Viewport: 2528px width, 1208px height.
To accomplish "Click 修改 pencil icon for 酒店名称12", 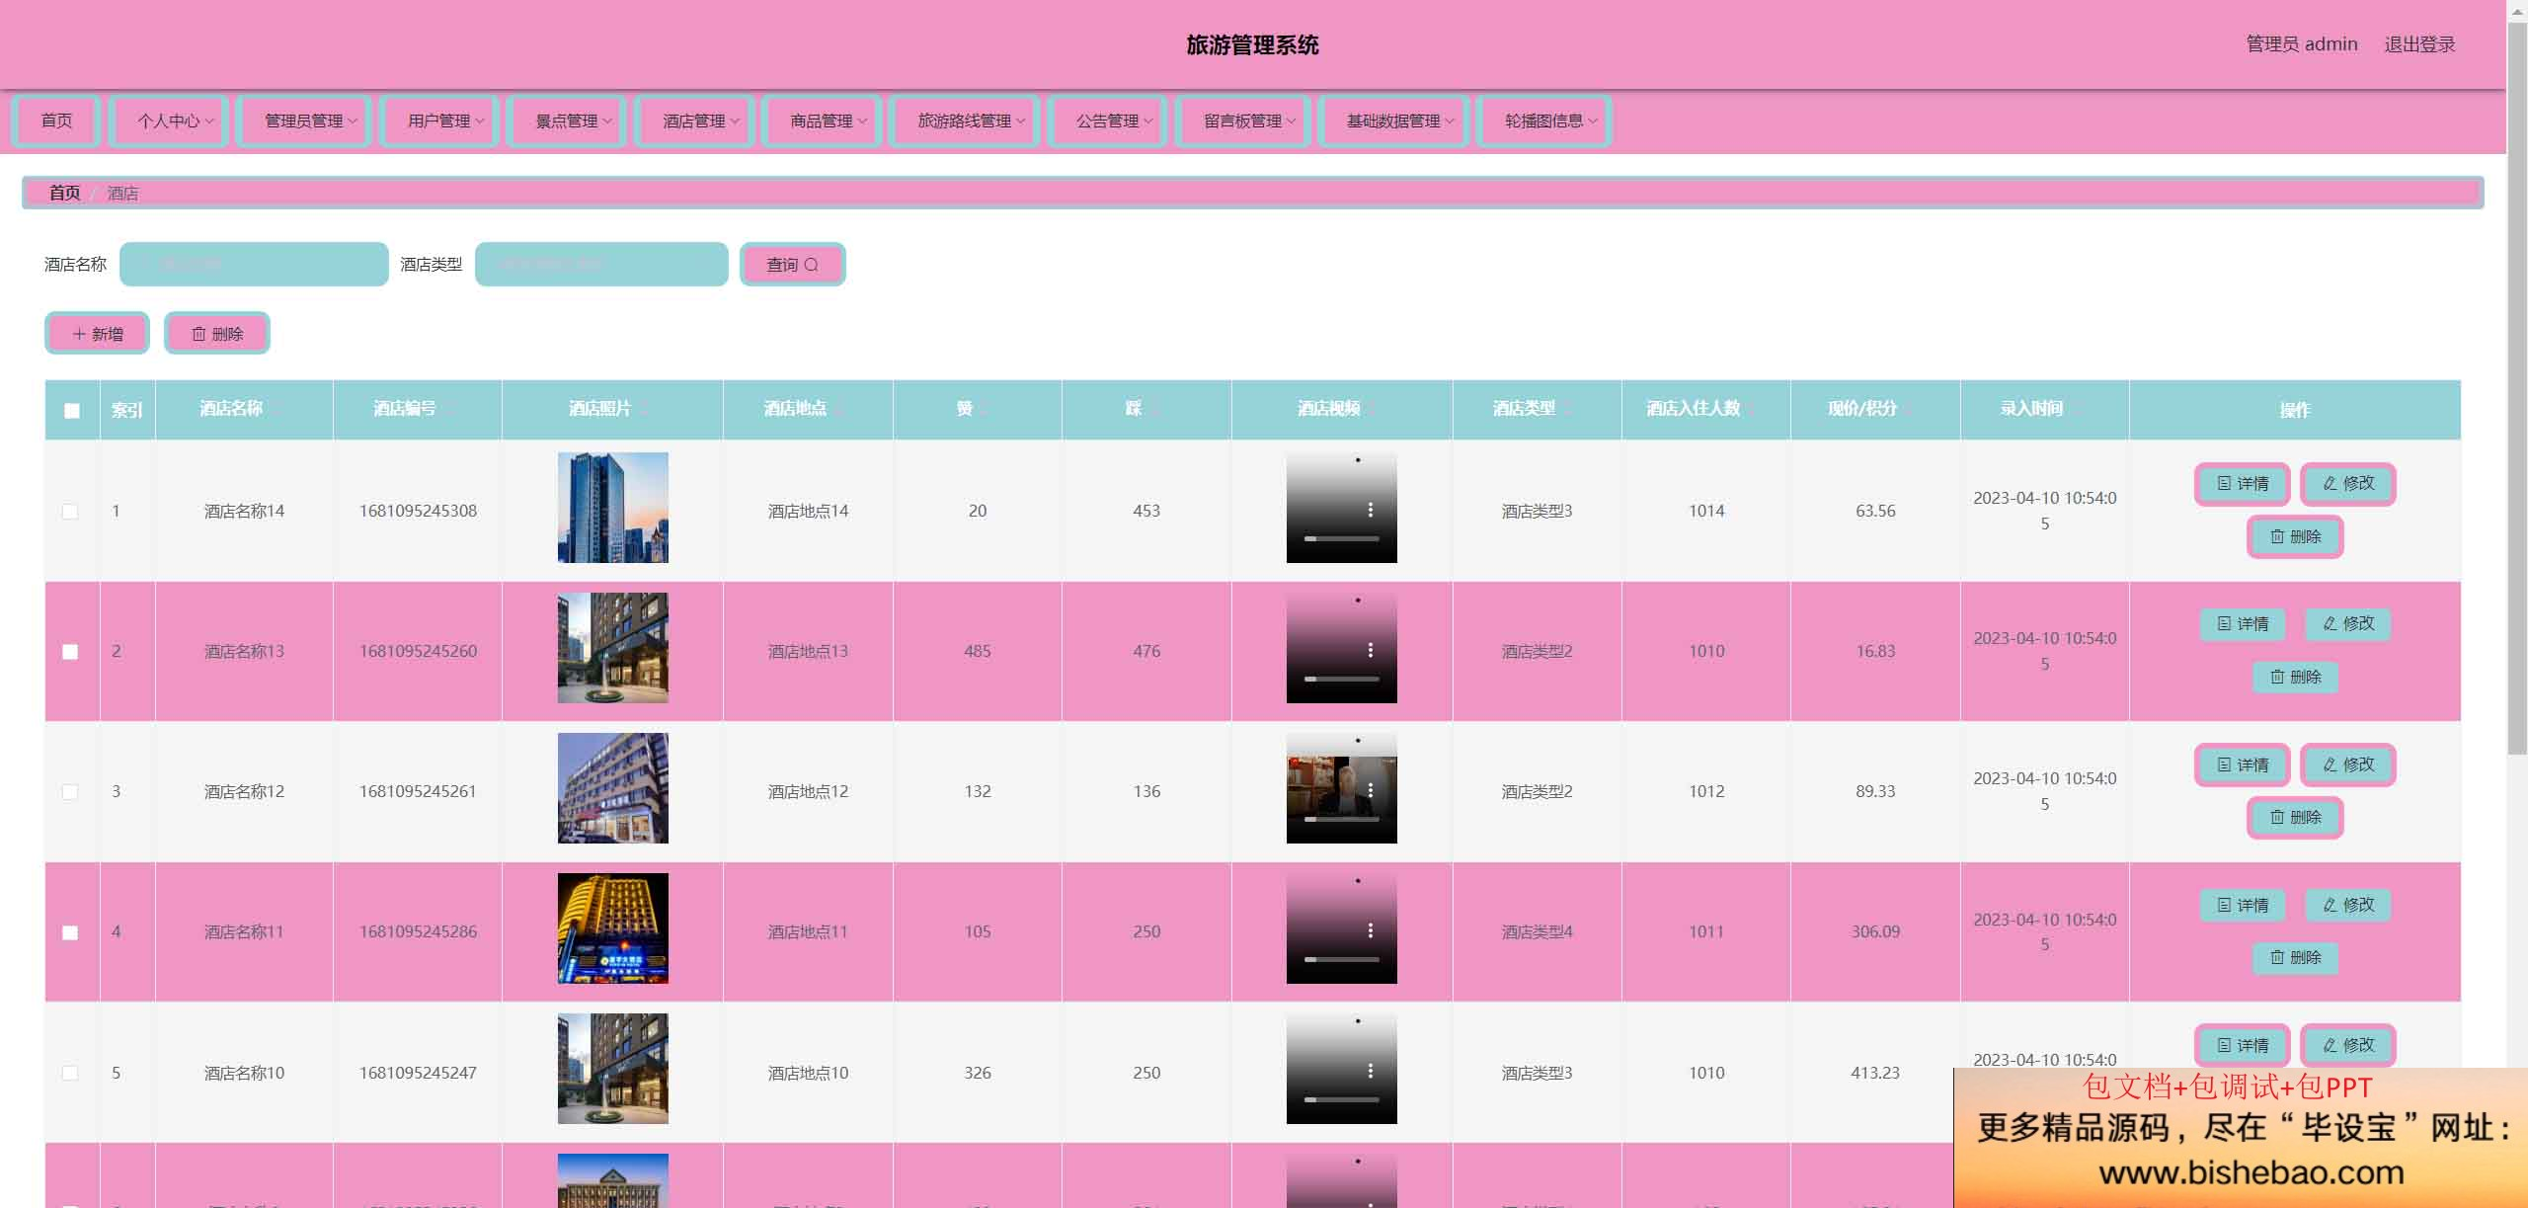I will coord(2330,765).
